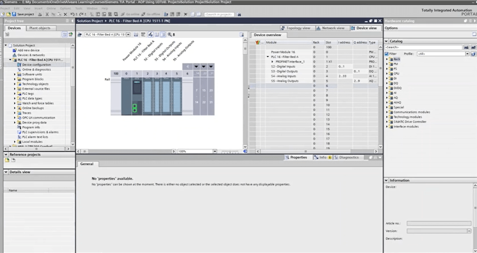Click the delete X icon in toolbar
This screenshot has height=253, width=477.
[x=65, y=14]
